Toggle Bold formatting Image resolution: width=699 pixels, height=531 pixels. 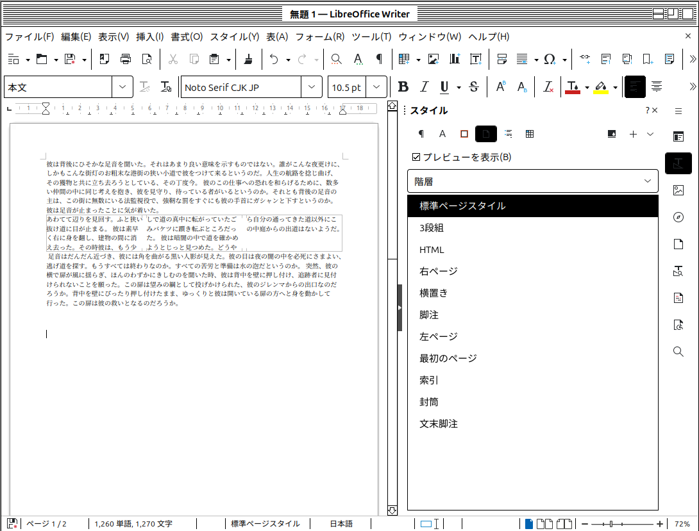[x=403, y=87]
